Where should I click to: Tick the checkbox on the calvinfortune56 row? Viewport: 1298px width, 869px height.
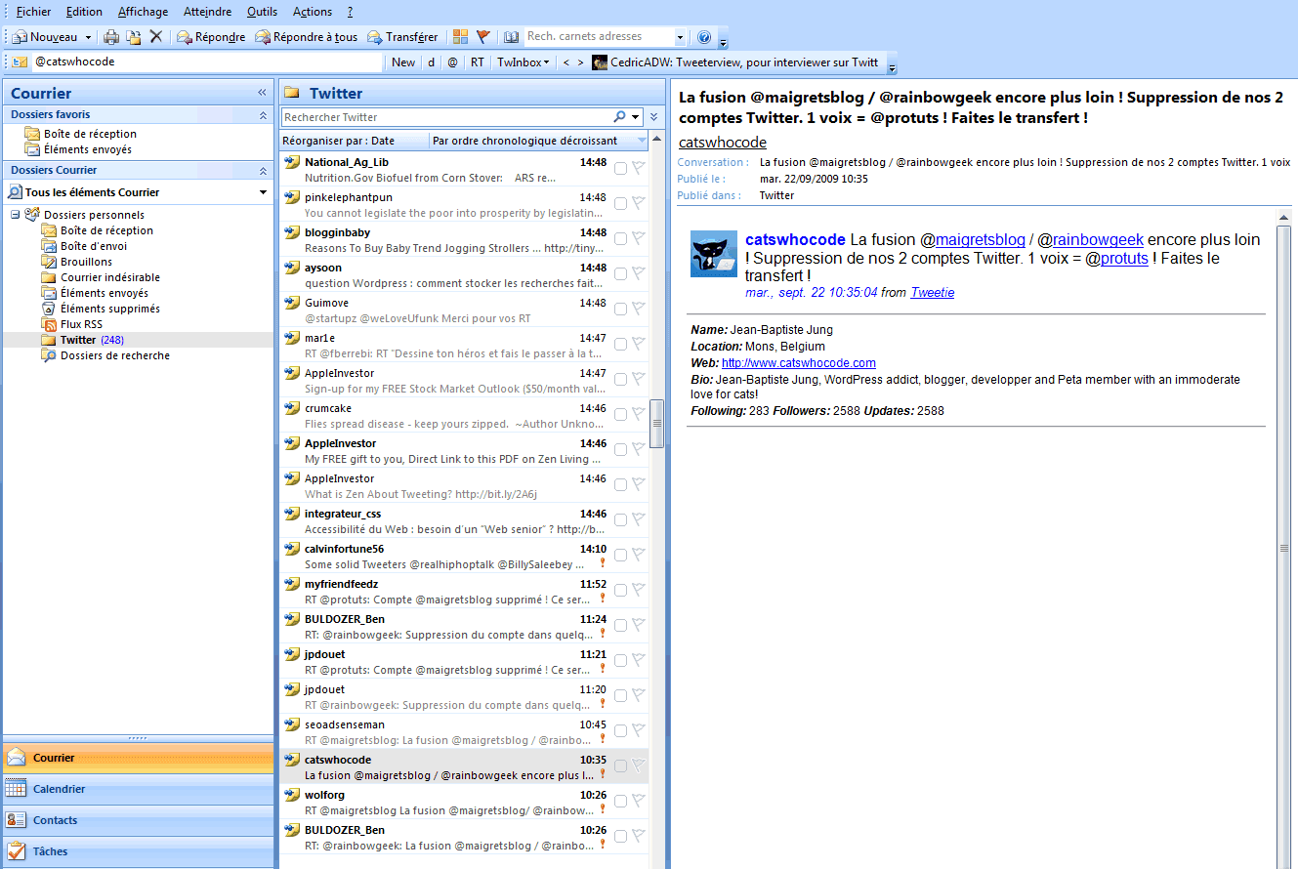(620, 555)
